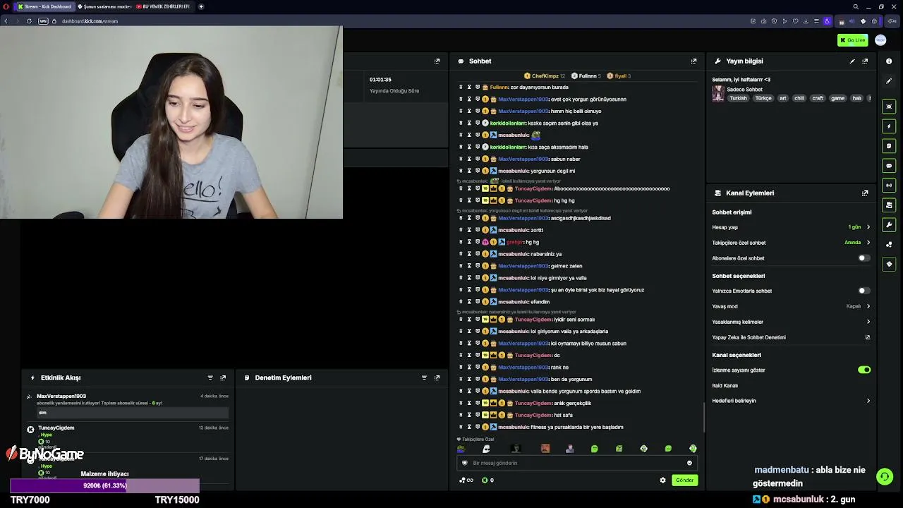Click the tag icon in the right sidebar
This screenshot has height=508, width=903.
889,264
